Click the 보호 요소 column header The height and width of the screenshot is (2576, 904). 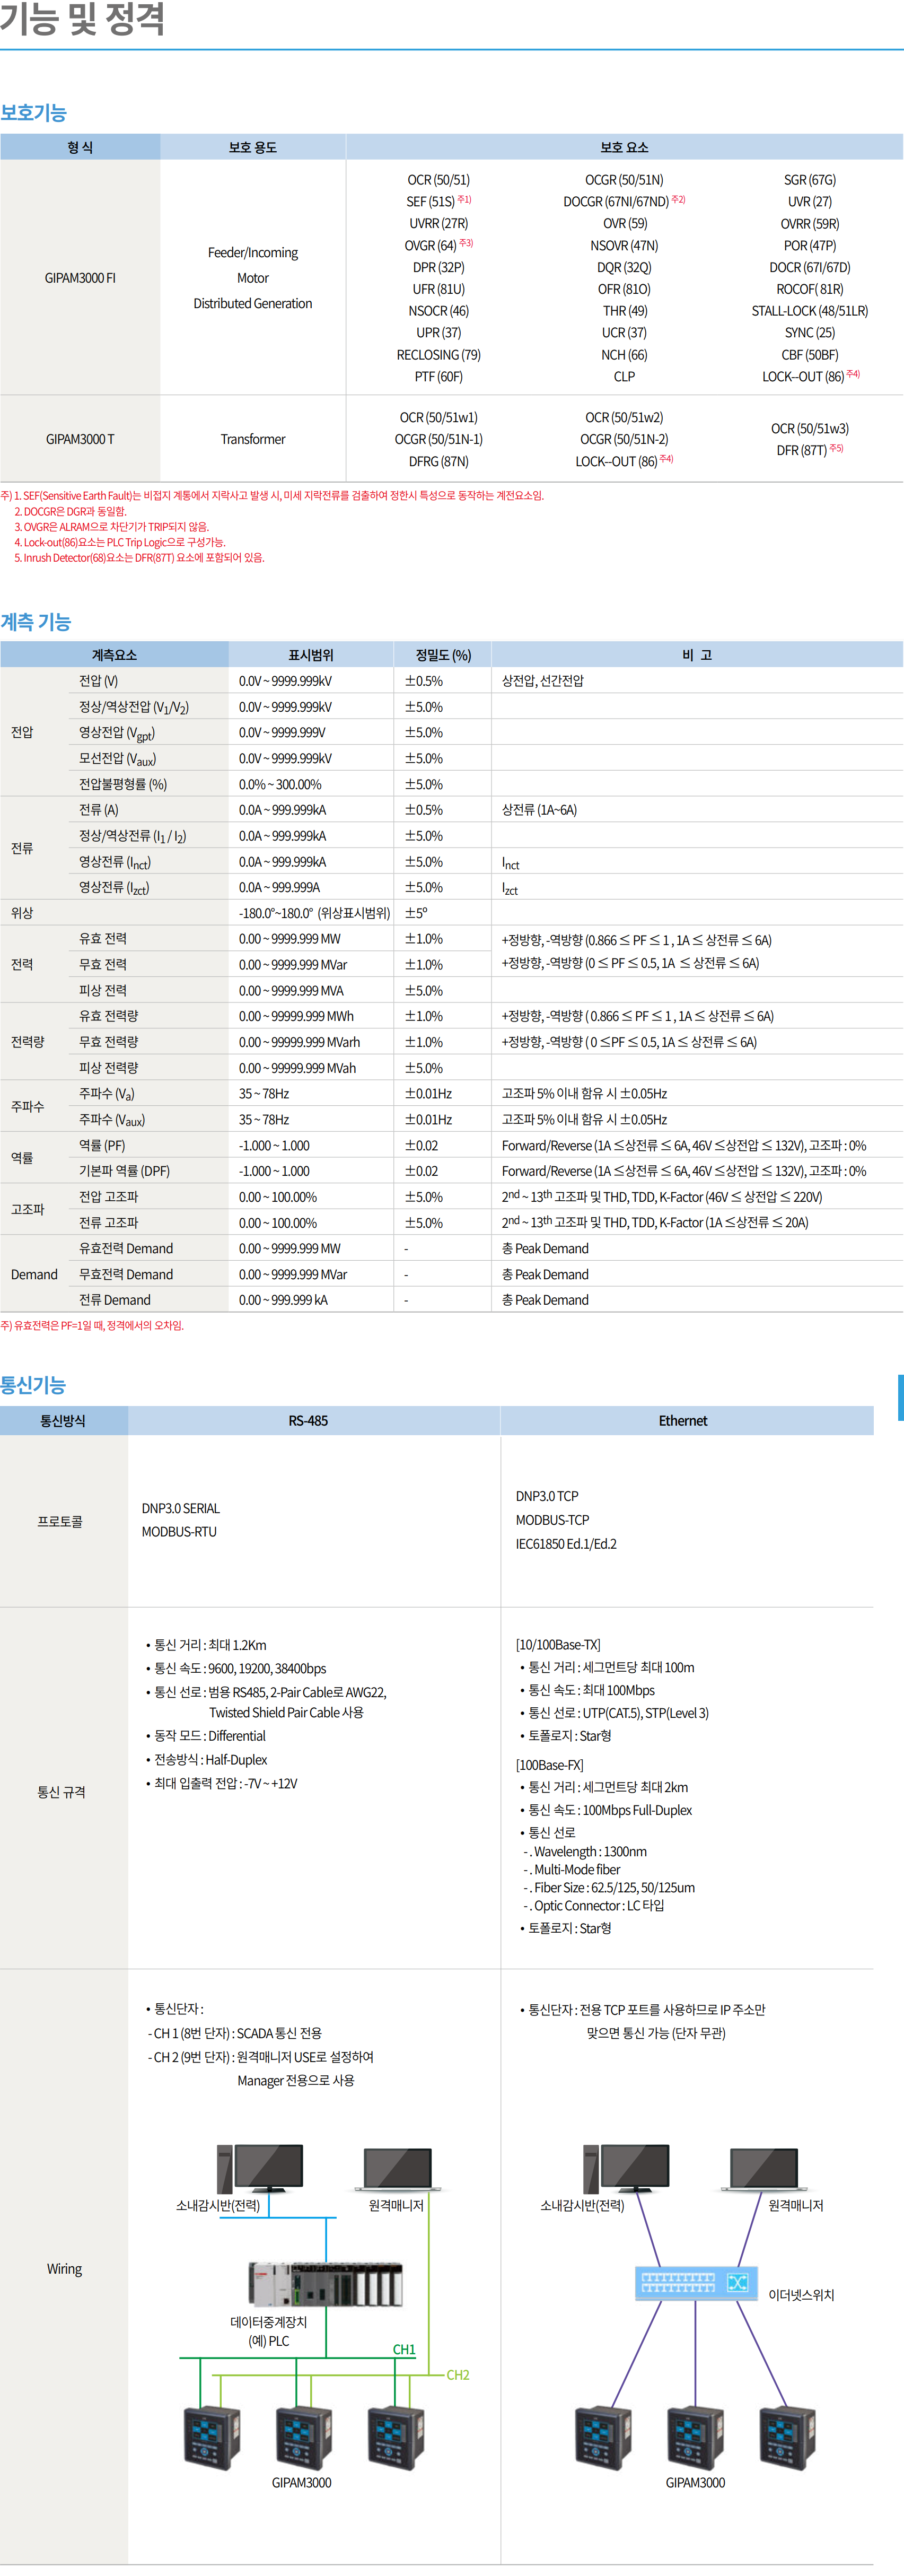tap(624, 147)
